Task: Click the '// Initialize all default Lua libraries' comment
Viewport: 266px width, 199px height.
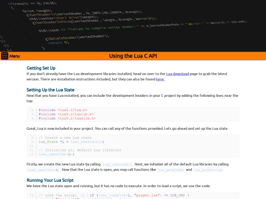Action: tap(80, 150)
